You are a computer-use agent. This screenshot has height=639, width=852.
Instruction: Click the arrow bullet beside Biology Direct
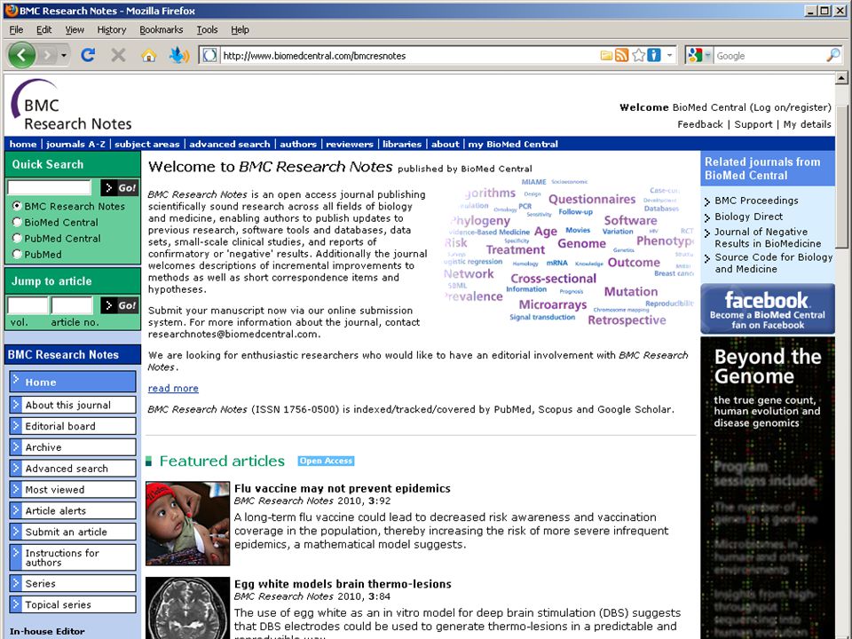(x=707, y=217)
